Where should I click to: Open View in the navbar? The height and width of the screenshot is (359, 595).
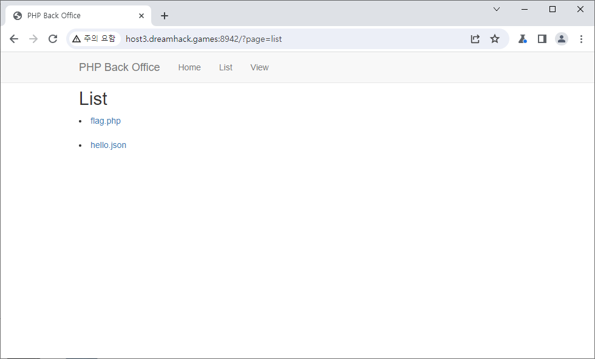(x=259, y=67)
